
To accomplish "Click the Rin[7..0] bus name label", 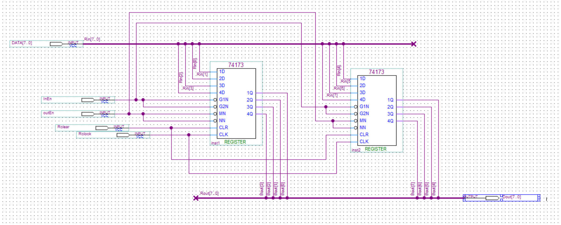I will pyautogui.click(x=92, y=39).
